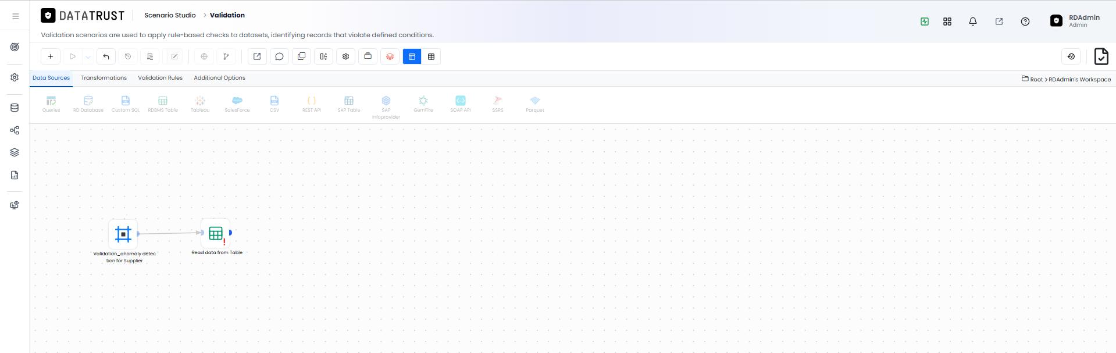Image resolution: width=1116 pixels, height=353 pixels.
Task: Switch to the blue layout view toggle
Action: tap(412, 56)
